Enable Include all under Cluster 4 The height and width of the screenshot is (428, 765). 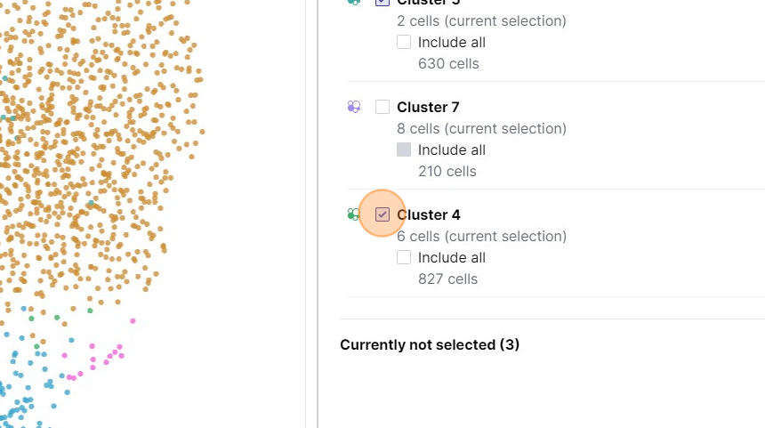pos(404,257)
